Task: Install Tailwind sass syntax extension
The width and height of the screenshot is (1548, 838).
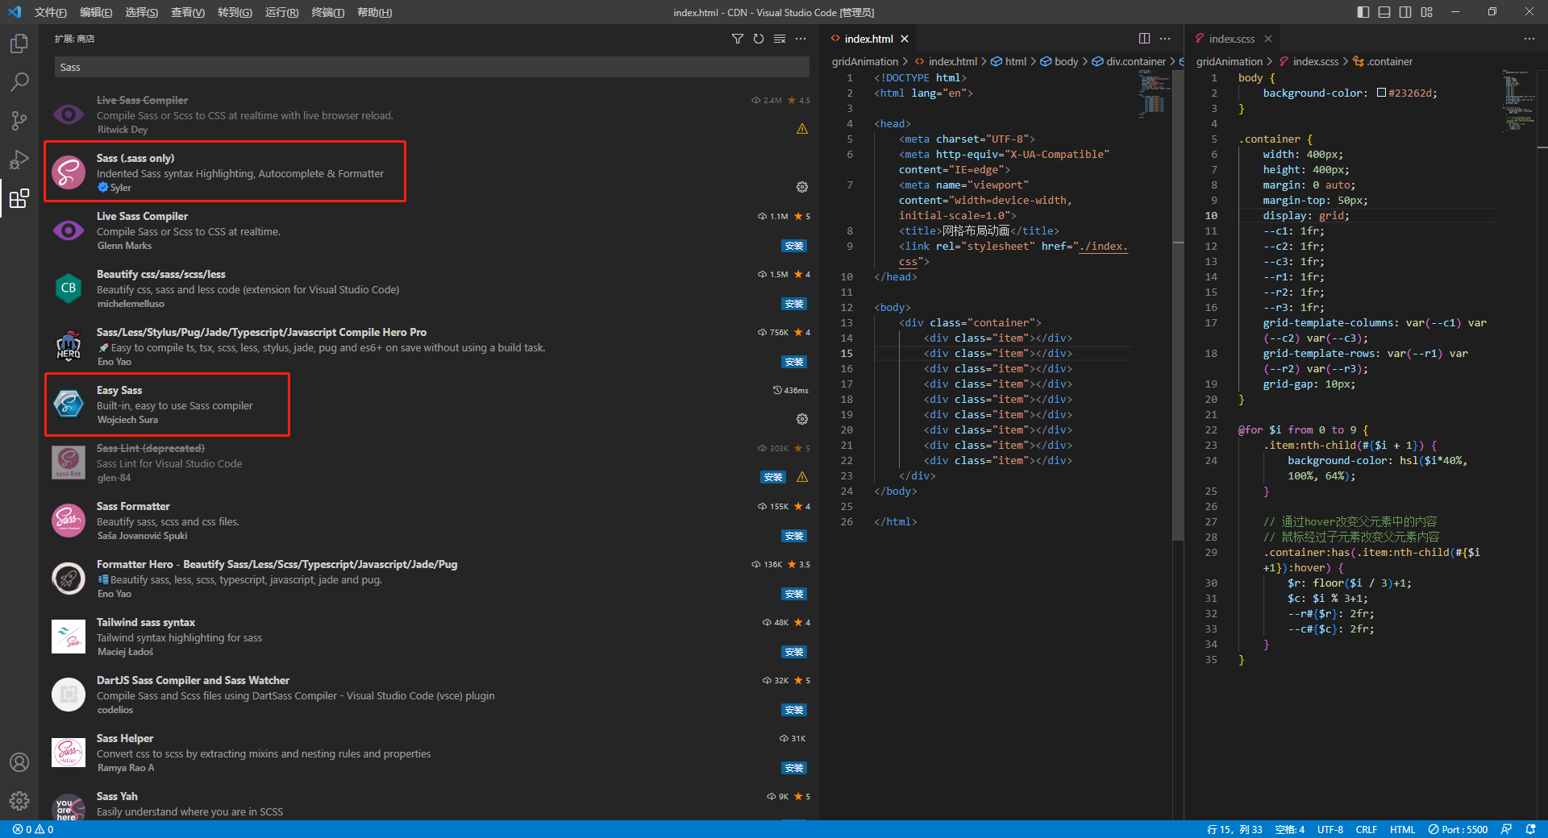Action: click(794, 652)
